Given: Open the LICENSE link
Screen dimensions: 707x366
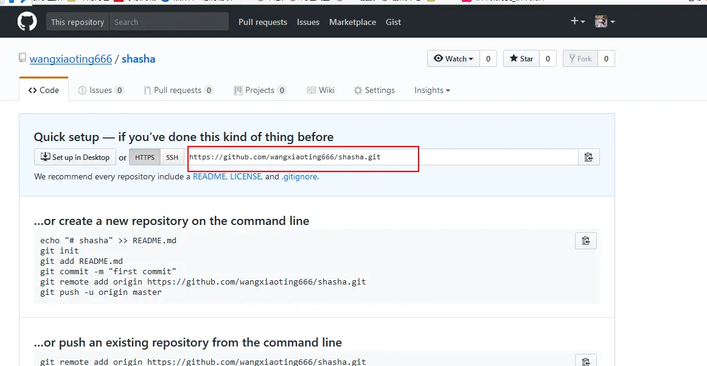Looking at the screenshot, I should (246, 177).
